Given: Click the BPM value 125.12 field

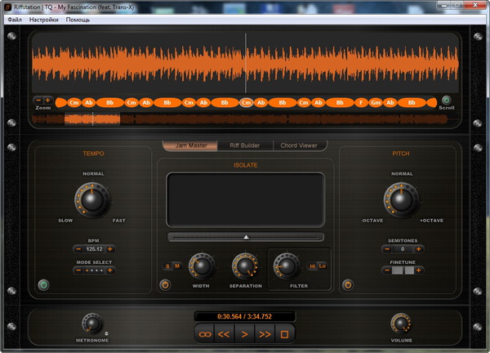Looking at the screenshot, I should point(95,249).
